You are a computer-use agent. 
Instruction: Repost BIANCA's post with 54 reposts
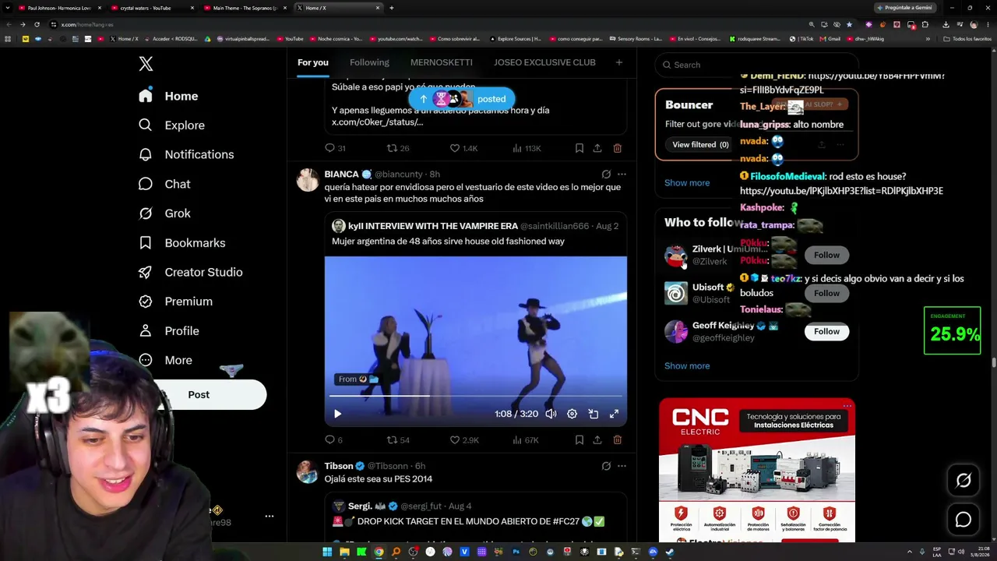[398, 440]
